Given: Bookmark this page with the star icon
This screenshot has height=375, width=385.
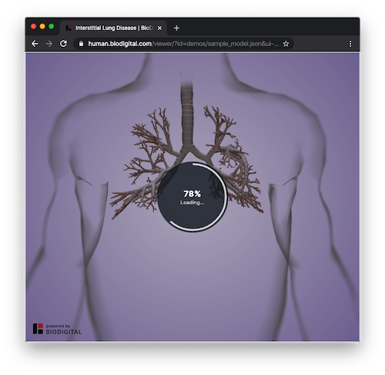Looking at the screenshot, I should point(286,44).
